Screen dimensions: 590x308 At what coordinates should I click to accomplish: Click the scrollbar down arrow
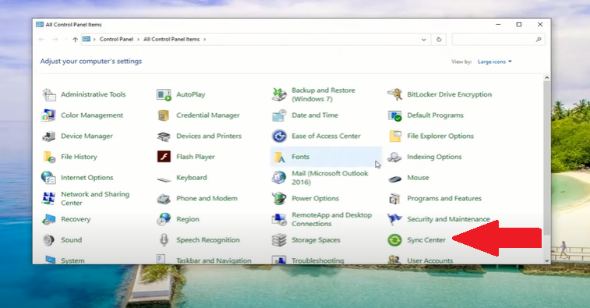546,261
